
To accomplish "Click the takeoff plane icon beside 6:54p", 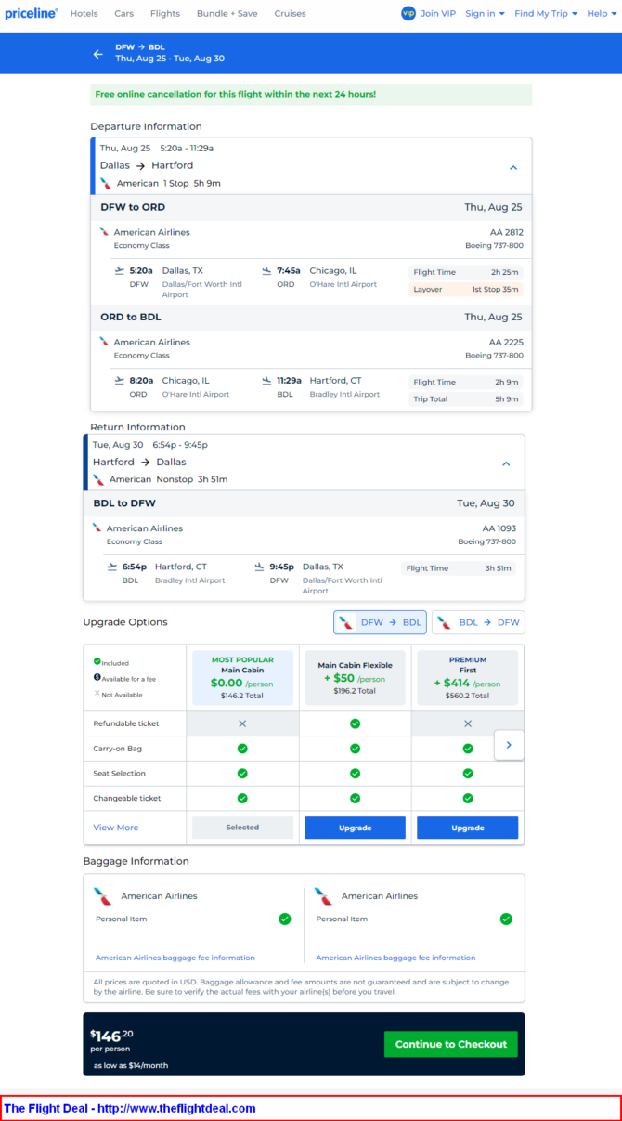I will coord(112,566).
